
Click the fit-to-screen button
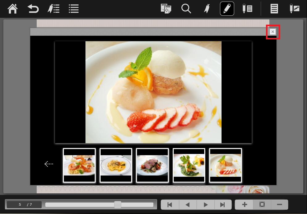point(262,204)
